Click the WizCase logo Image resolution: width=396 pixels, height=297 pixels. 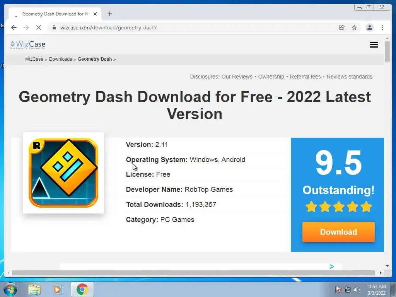[x=27, y=45]
